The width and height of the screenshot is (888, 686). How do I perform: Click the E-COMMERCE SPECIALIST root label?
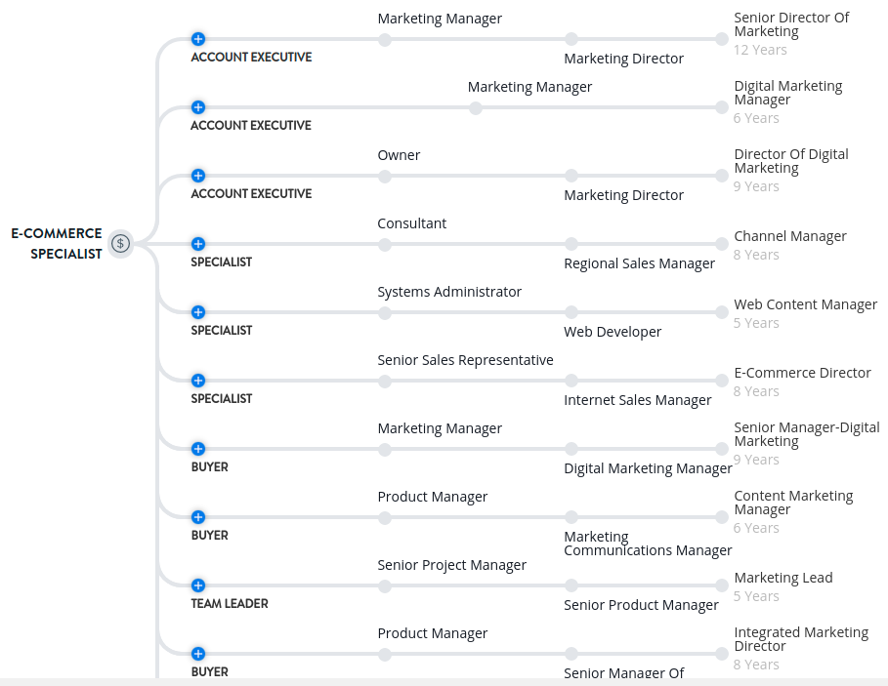click(x=56, y=244)
